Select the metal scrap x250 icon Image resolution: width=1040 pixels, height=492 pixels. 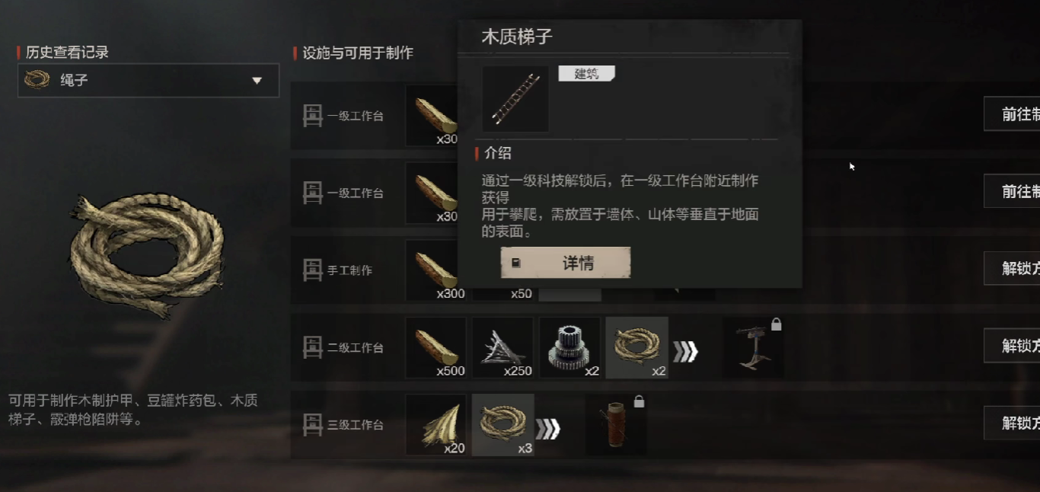click(503, 347)
